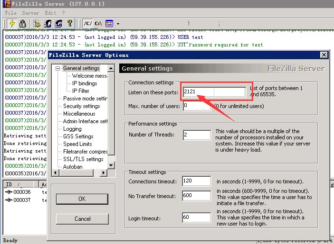Click the Listen on these ports field
This screenshot has width=334, height=244.
(214, 92)
